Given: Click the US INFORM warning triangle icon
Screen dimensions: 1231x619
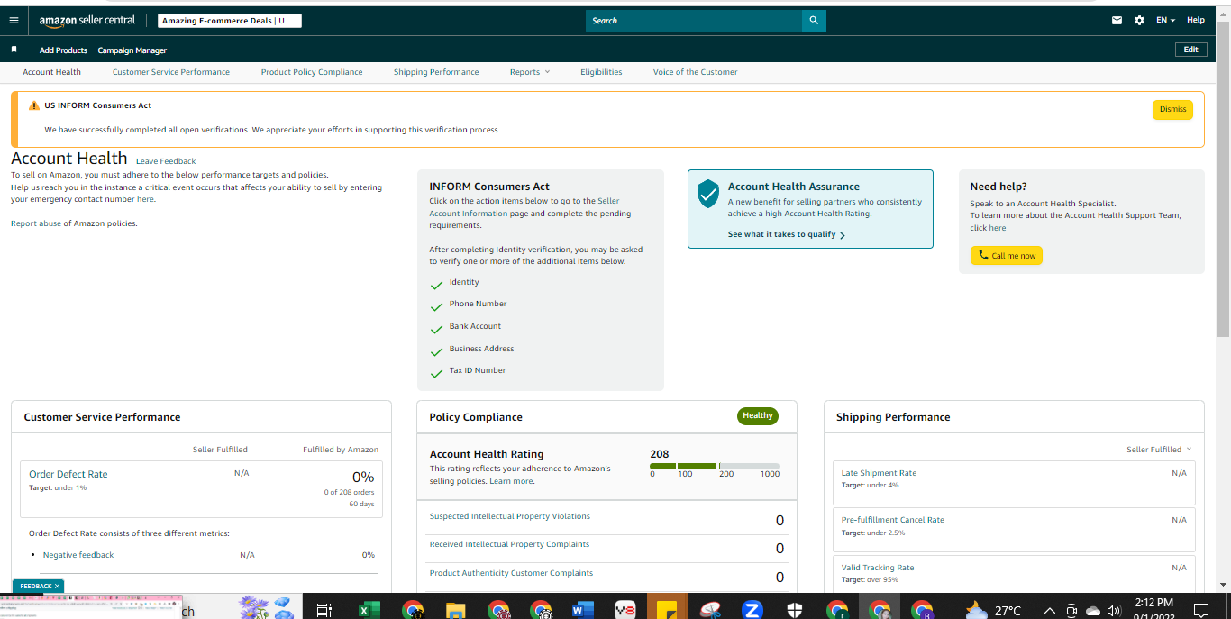Looking at the screenshot, I should pyautogui.click(x=34, y=105).
